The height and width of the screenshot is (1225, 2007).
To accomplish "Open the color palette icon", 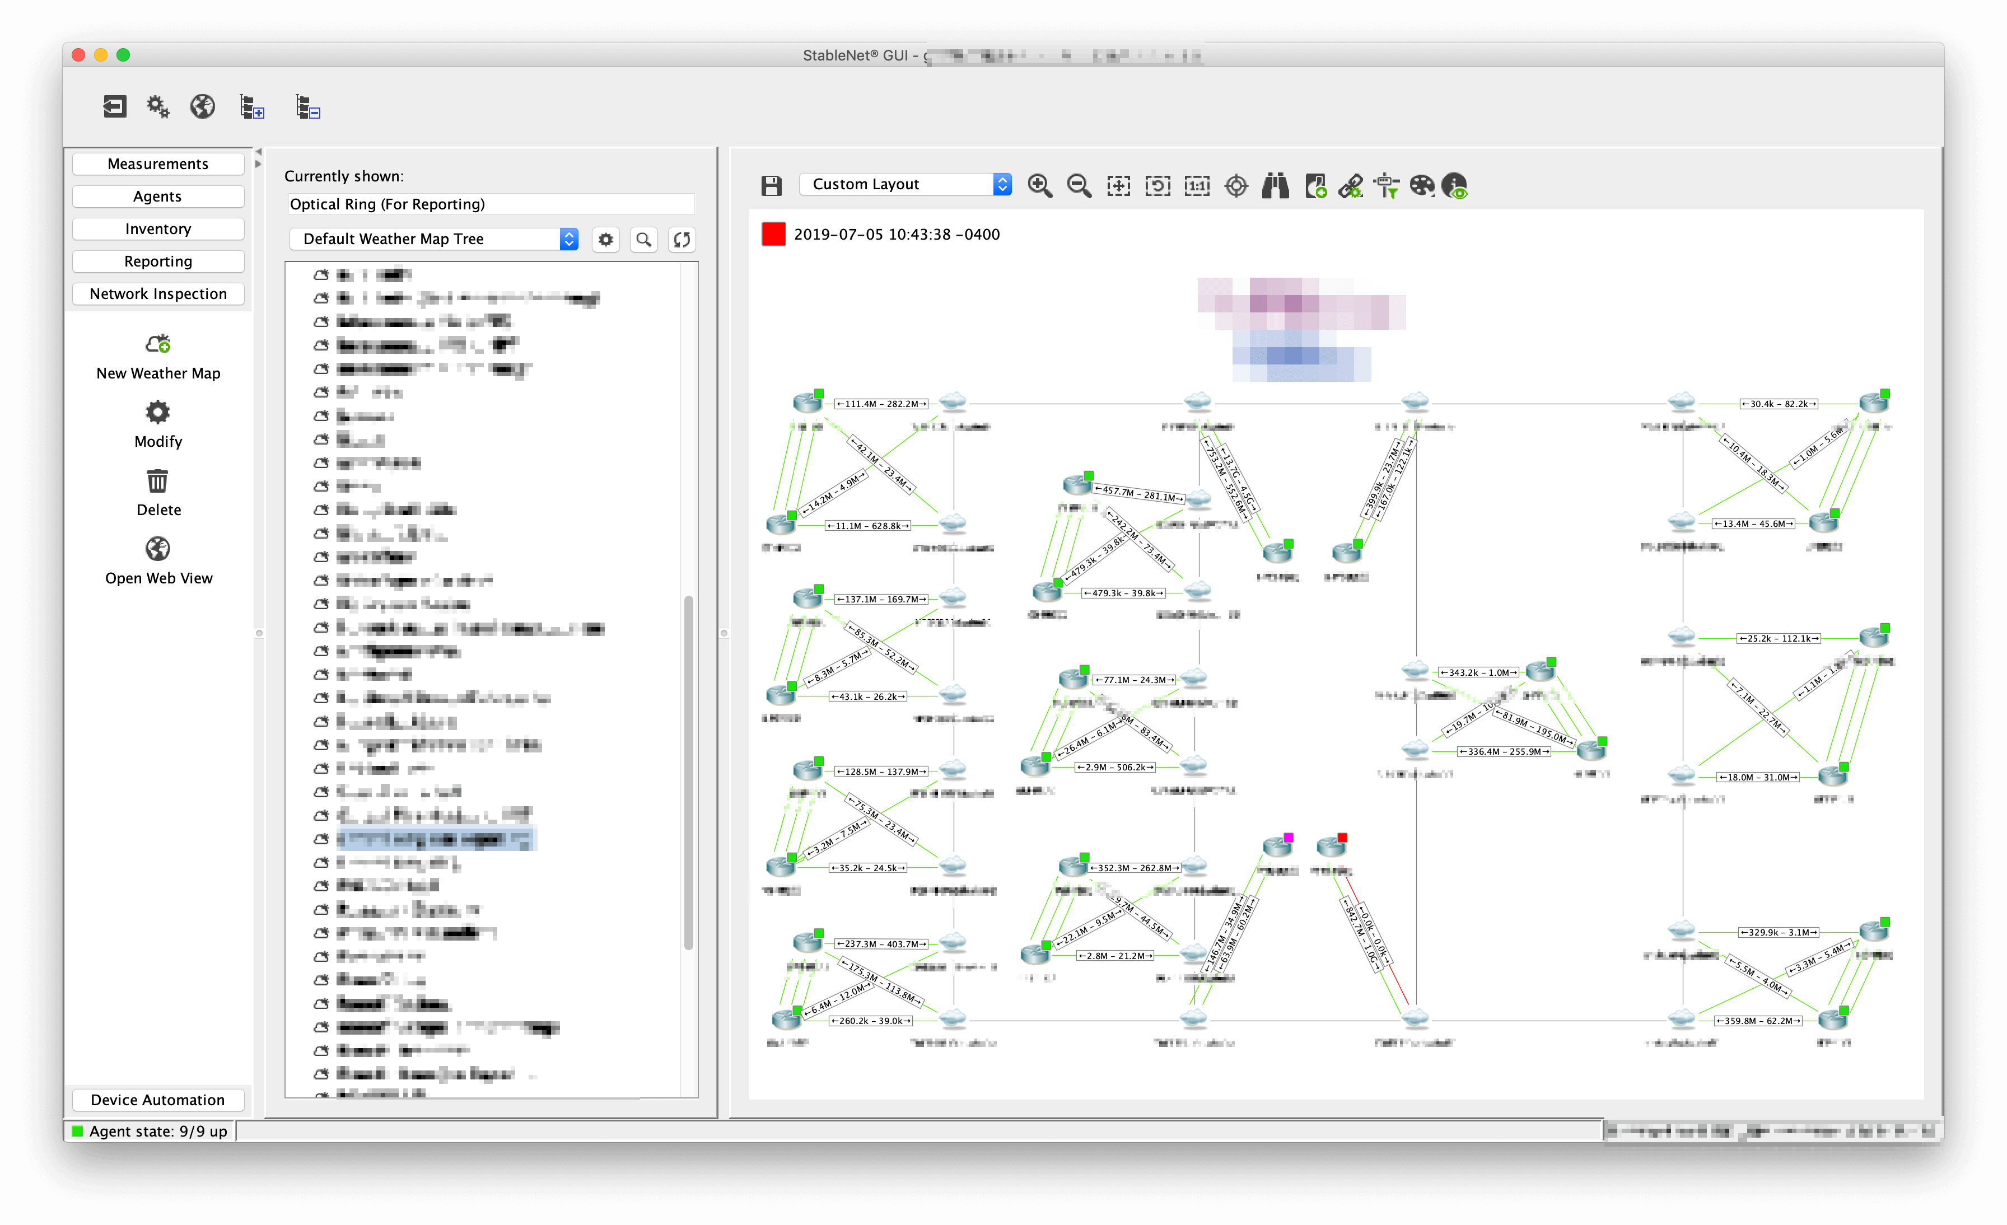I will [1422, 186].
